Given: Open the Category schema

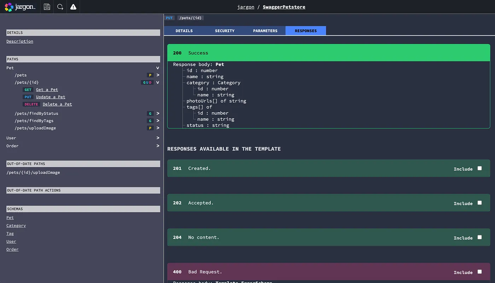Looking at the screenshot, I should point(16,225).
